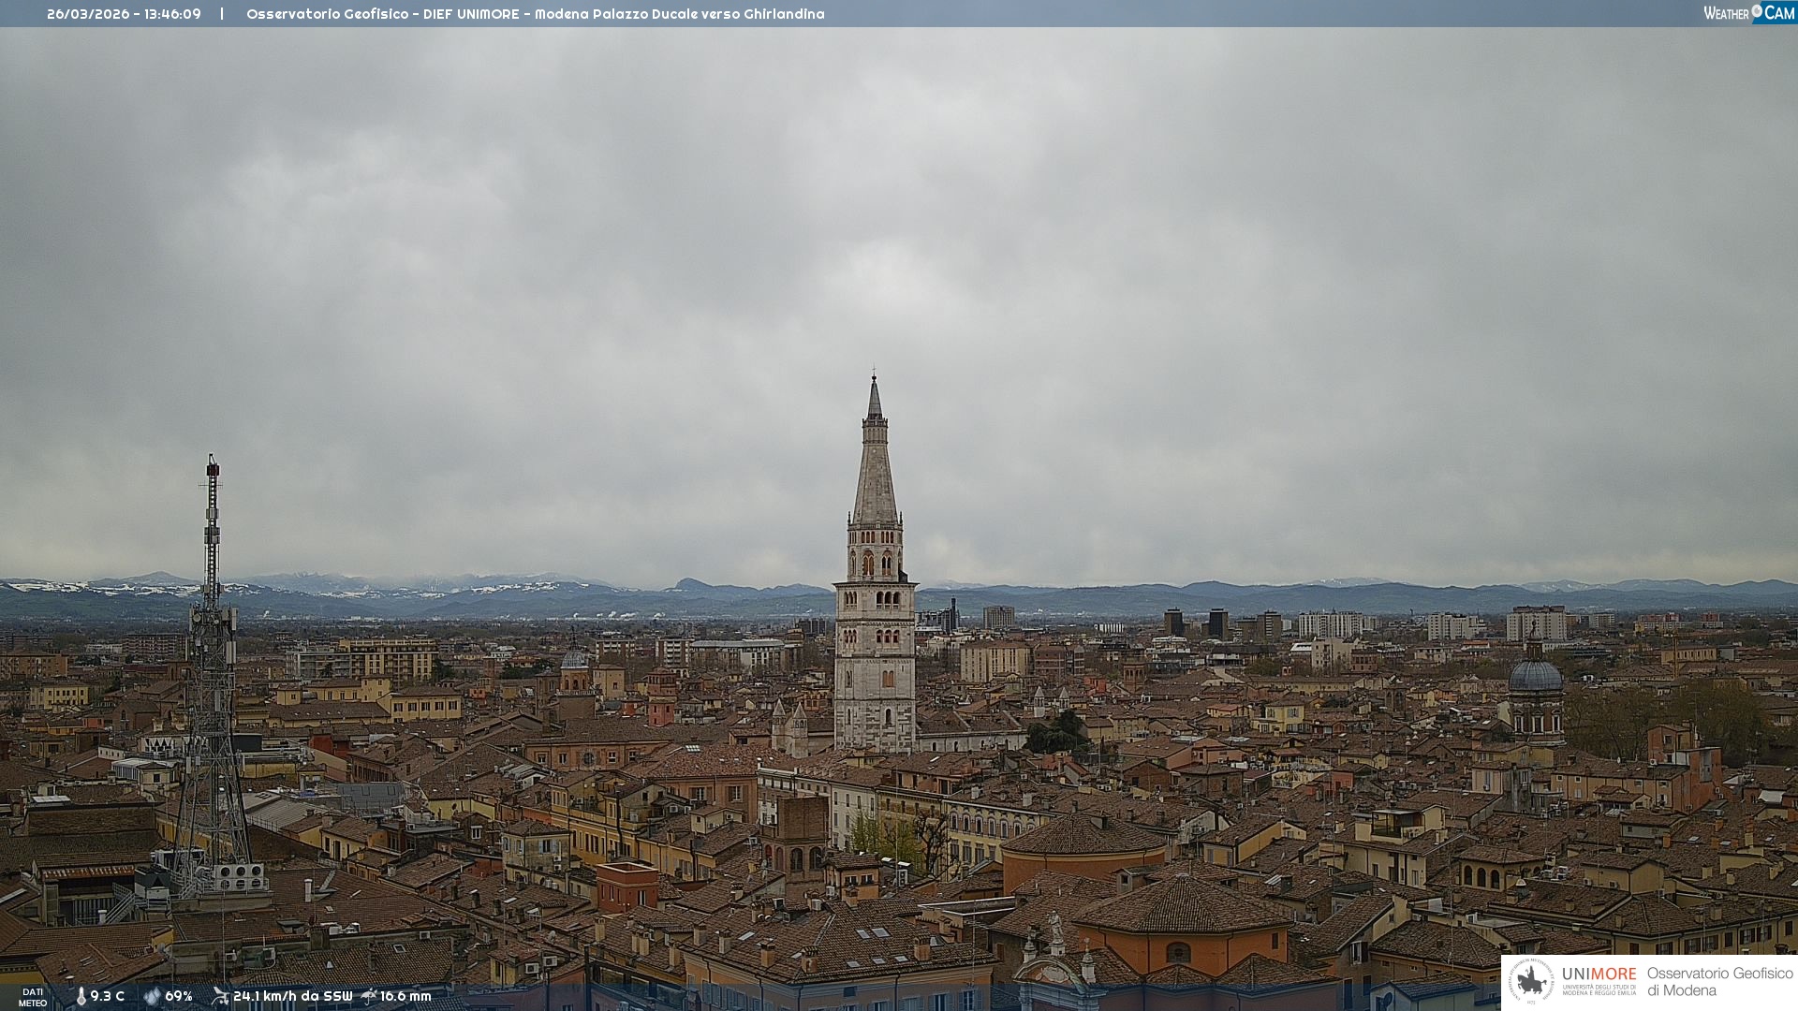The image size is (1798, 1011).
Task: Click the wind anemometer icon
Action: 220,996
